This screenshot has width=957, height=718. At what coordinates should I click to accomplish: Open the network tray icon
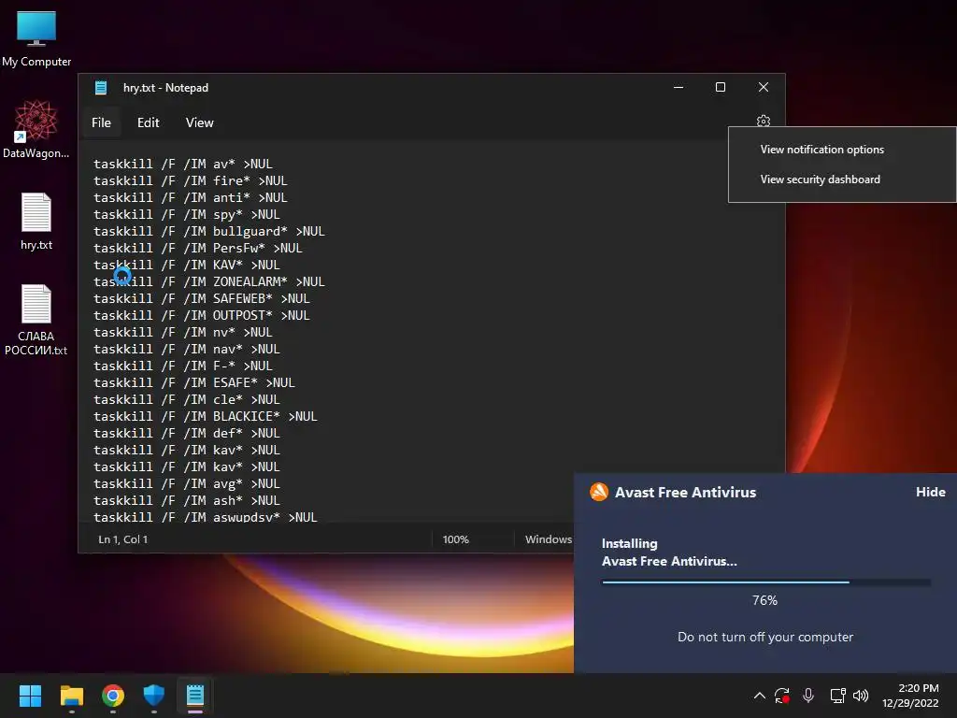837,696
